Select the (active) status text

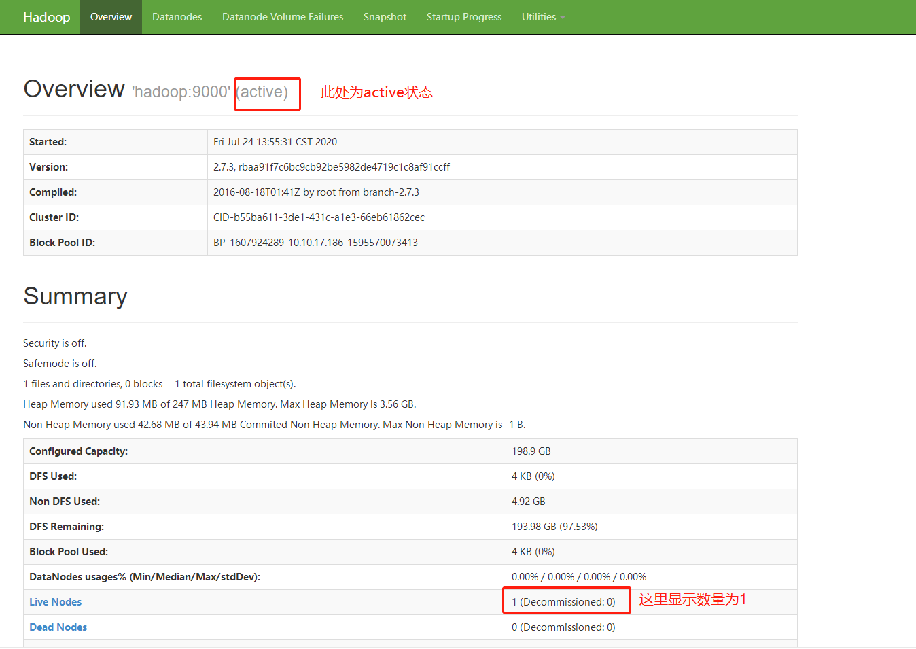(x=262, y=92)
